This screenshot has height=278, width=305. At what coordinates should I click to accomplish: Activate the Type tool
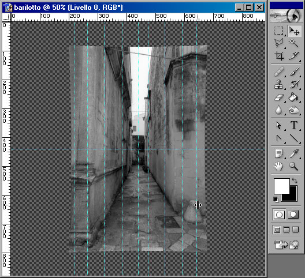point(294,125)
